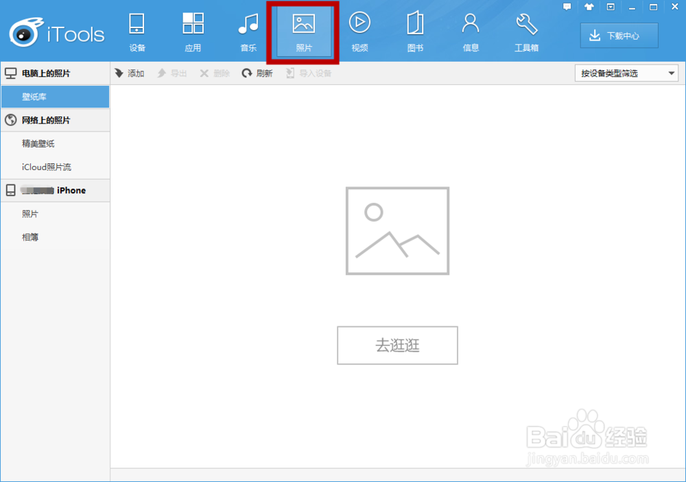
Task: Open the 设备 (Devices) section
Action: click(137, 31)
